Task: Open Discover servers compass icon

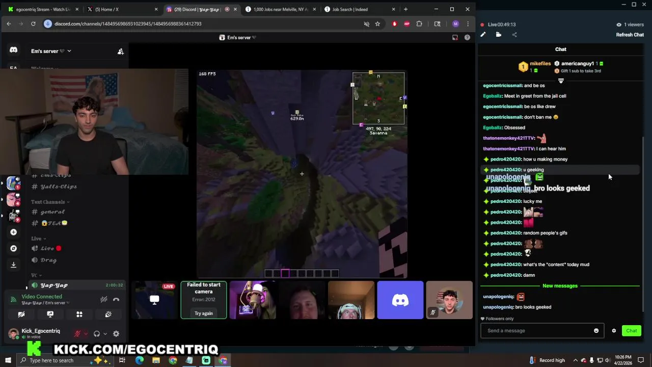Action: pos(13,248)
